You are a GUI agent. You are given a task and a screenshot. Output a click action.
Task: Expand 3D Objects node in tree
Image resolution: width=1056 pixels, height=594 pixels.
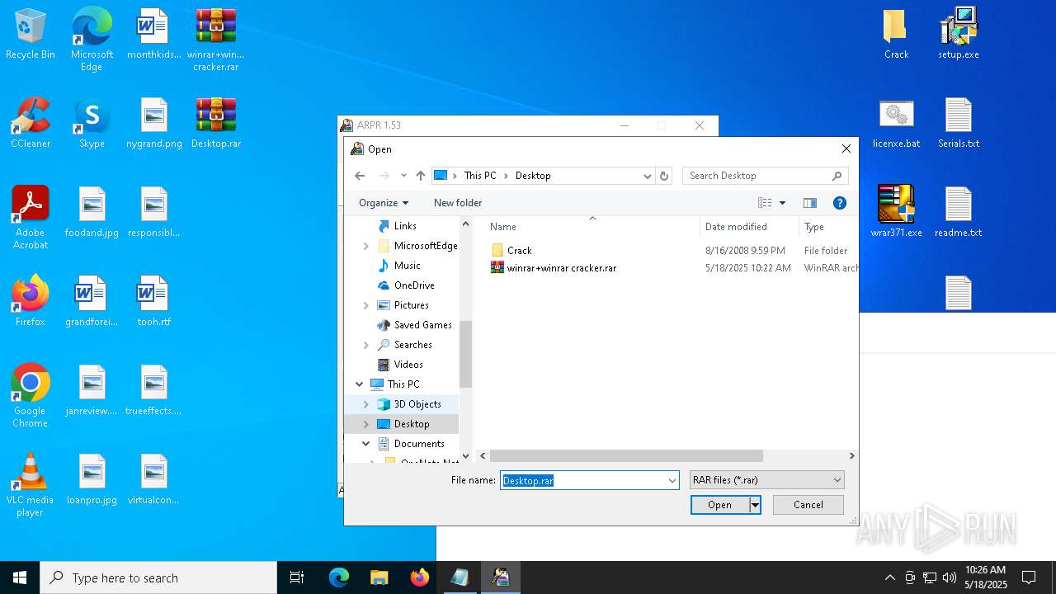(x=366, y=404)
